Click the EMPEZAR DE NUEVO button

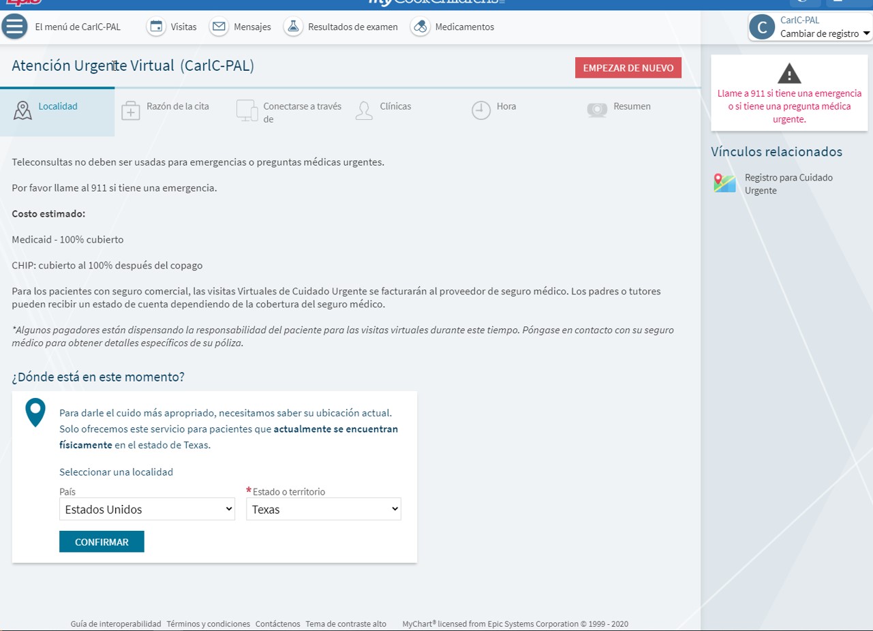[x=628, y=68]
